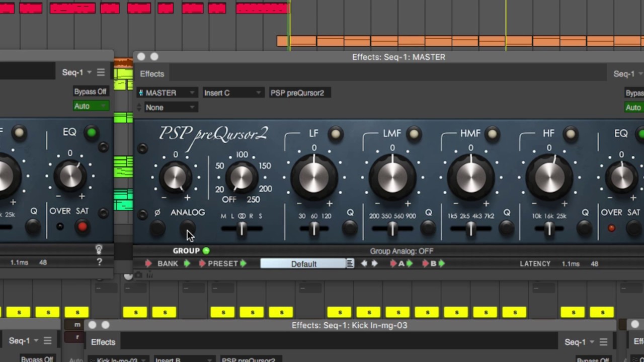Select the Effects tab in MASTER window

pyautogui.click(x=152, y=74)
